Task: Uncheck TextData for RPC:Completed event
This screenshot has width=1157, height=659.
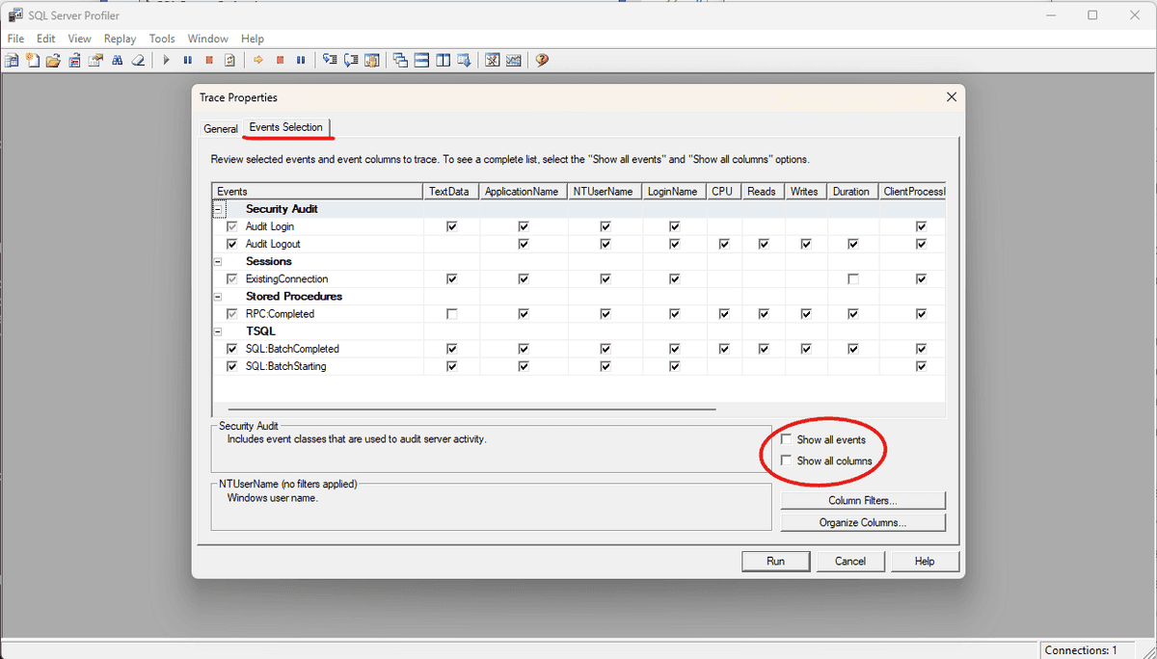Action: click(x=451, y=313)
